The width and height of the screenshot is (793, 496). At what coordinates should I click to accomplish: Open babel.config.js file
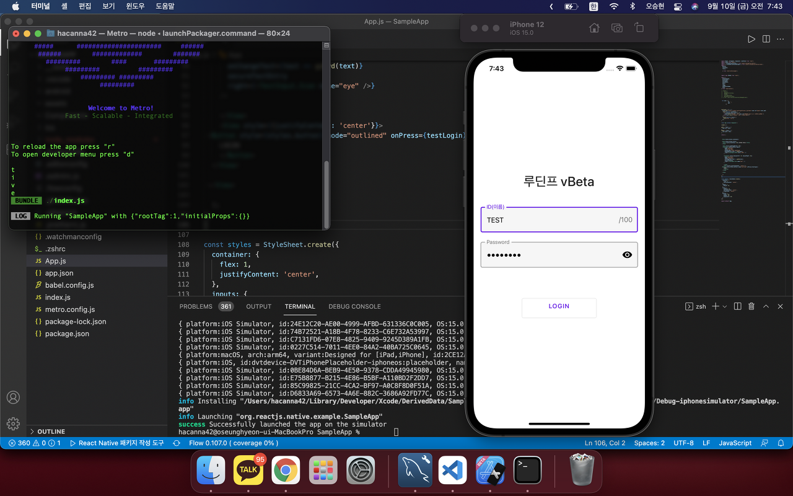[x=69, y=285]
